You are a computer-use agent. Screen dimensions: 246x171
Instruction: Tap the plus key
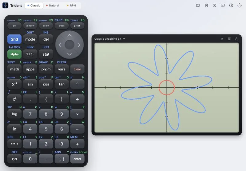tap(77, 144)
